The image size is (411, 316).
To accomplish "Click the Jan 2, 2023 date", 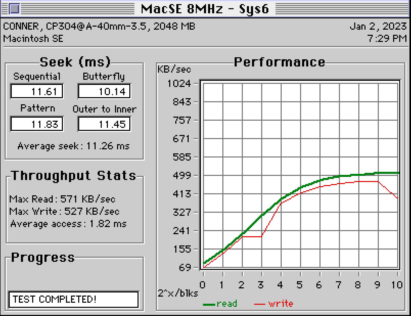I will 378,26.
